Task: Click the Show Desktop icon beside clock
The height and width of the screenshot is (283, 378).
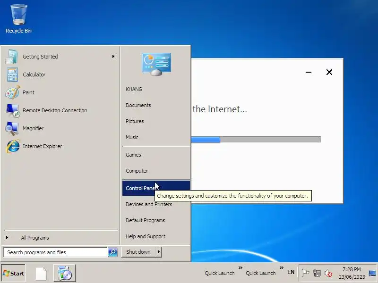Action: tap(372, 273)
